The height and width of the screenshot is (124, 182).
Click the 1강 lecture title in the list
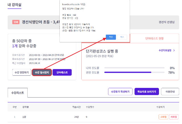(x=24, y=117)
